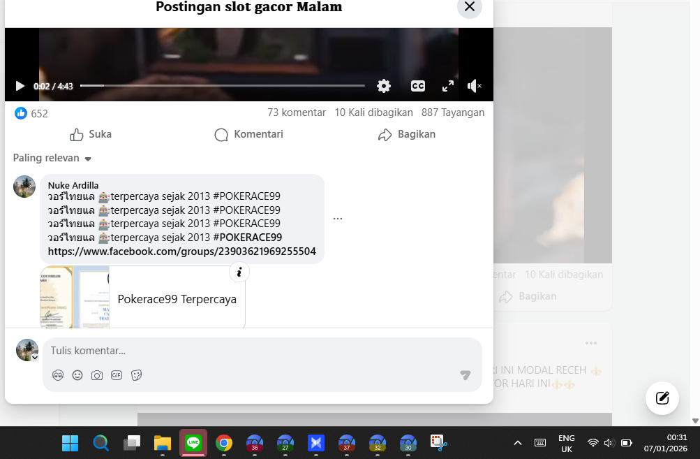This screenshot has width=700, height=459.
Task: Click the new message compose button
Action: 662,398
